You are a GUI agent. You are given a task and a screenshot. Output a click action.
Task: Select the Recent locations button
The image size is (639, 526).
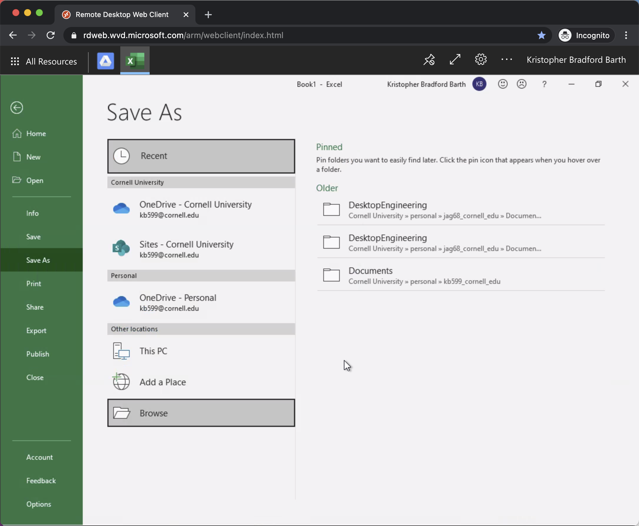click(201, 156)
